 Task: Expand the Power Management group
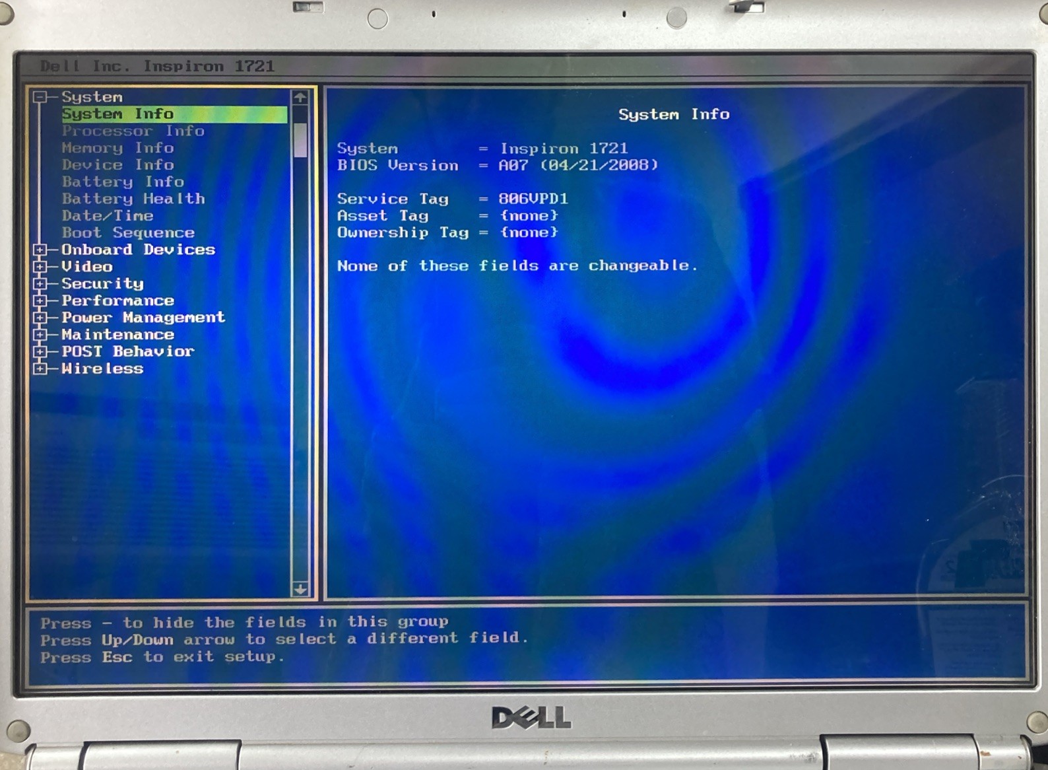pyautogui.click(x=40, y=318)
